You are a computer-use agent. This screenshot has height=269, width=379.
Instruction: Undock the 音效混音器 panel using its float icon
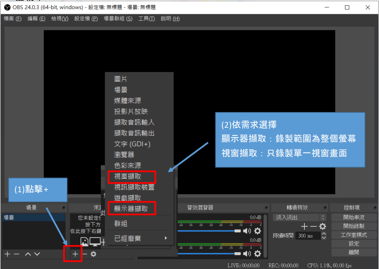(266, 208)
